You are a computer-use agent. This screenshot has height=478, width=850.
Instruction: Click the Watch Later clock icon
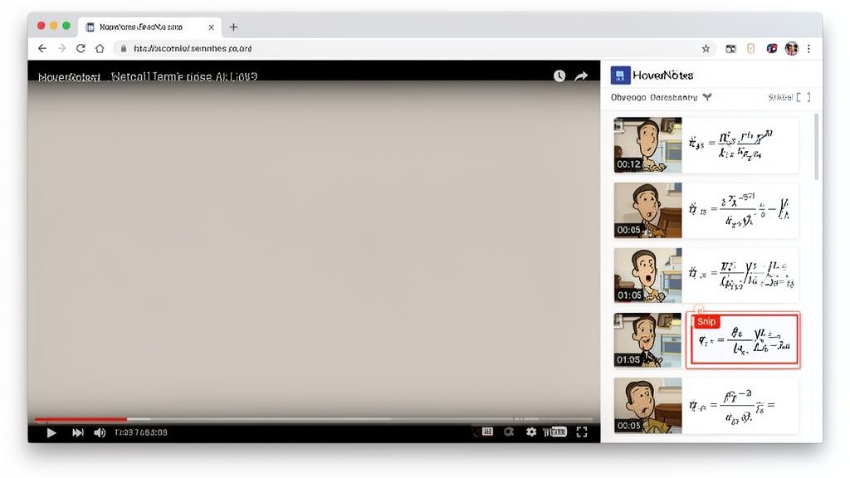tap(559, 76)
